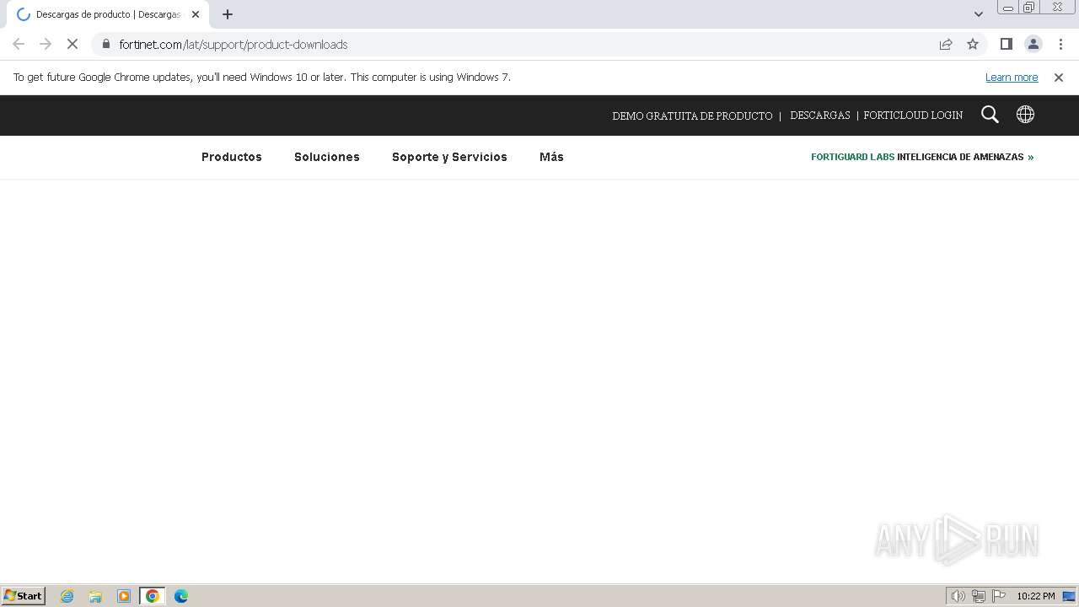Open the language globe icon
The width and height of the screenshot is (1079, 607).
click(x=1025, y=115)
